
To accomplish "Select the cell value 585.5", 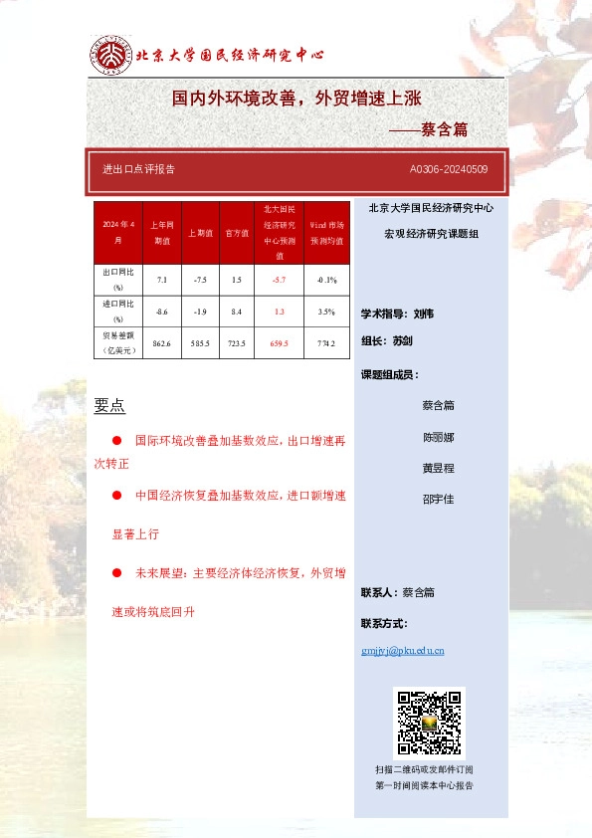I will 200,343.
